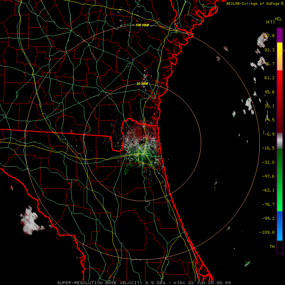Pick the gray near-zero segment of scale
Viewport: 285px width, 285px height.
(280, 141)
